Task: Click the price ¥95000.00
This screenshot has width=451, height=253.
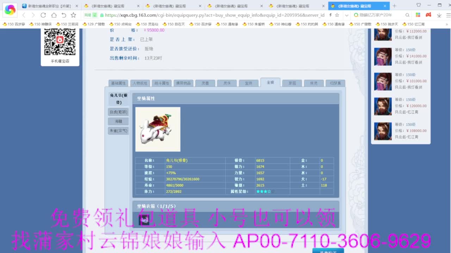Action: pyautogui.click(x=154, y=30)
